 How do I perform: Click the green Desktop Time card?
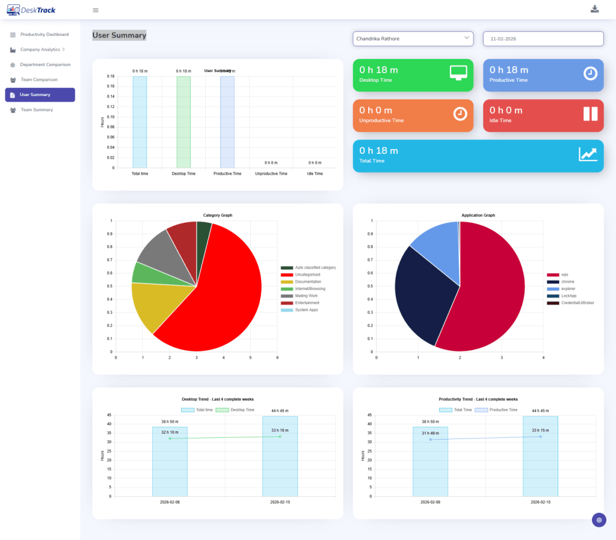click(413, 74)
